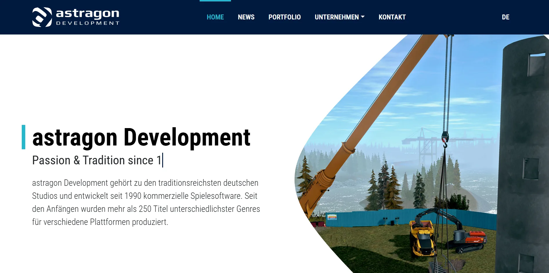Viewport: 549px width, 273px height.
Task: Click the construction crane hero image
Action: tap(422, 154)
